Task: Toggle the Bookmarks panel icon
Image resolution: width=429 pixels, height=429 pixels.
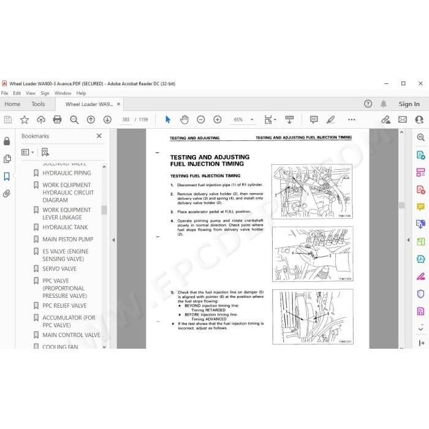Action: [x=7, y=177]
